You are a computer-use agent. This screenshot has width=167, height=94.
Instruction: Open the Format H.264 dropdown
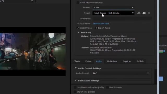pyautogui.click(x=114, y=8)
